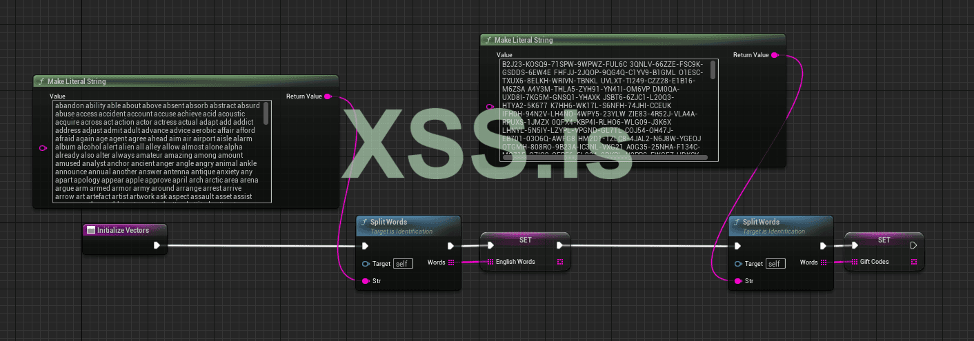Select the SET node title above Gift Codes

click(x=884, y=240)
